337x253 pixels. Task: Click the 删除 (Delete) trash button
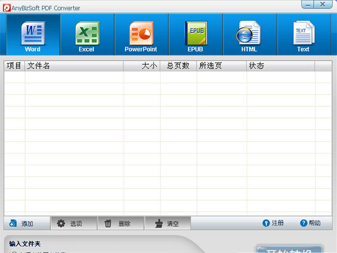click(121, 223)
